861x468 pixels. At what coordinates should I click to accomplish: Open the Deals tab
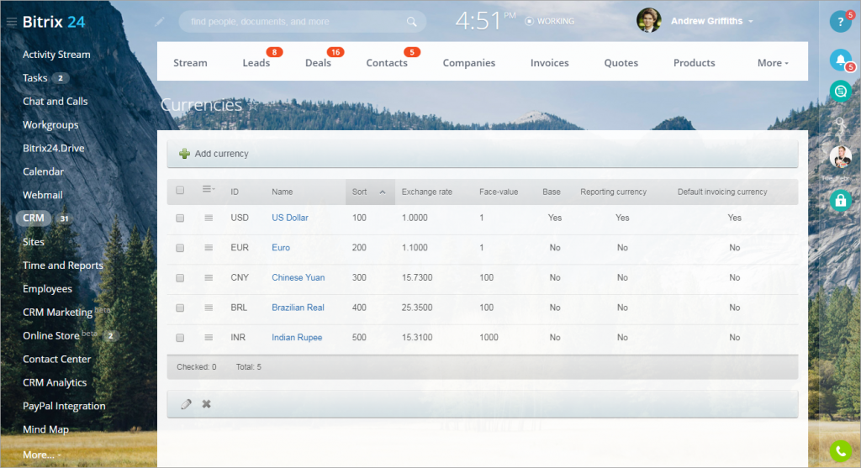318,63
